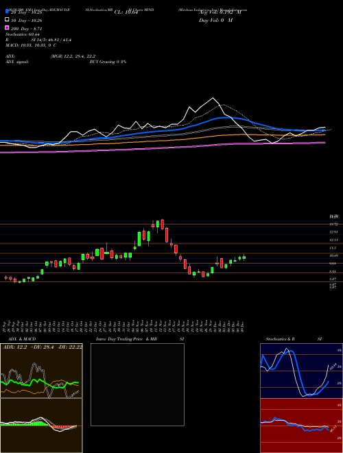Select the '20 Day - 10.28' legend text
Viewport: 343px width, 453px height.
[x=27, y=12]
